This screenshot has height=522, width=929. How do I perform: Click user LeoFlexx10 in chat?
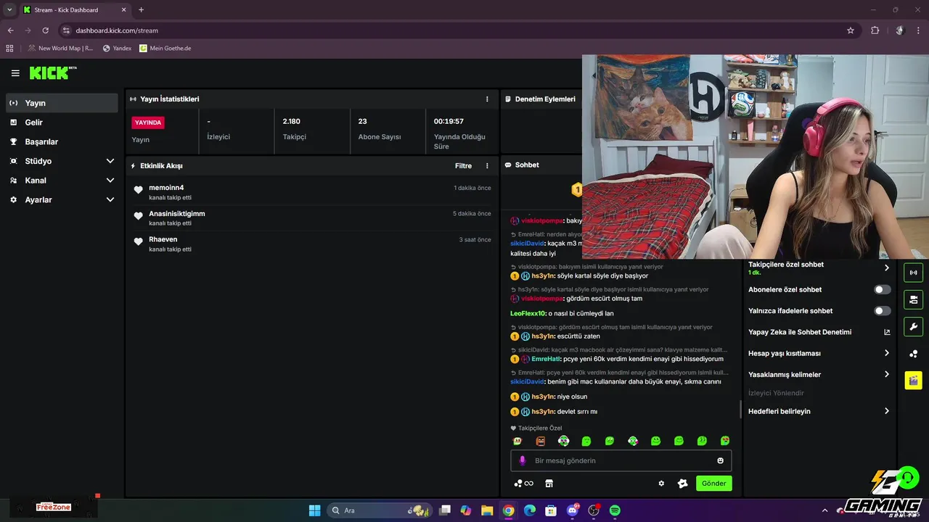(528, 313)
